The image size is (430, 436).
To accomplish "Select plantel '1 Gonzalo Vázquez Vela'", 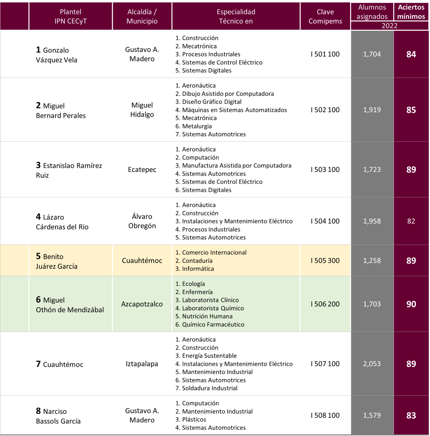I will pos(57,54).
